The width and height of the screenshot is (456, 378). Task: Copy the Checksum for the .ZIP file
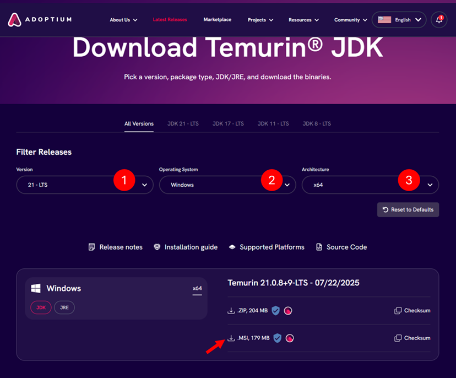point(412,310)
